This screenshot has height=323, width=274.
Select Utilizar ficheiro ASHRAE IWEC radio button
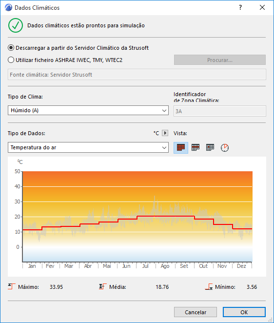(x=11, y=60)
